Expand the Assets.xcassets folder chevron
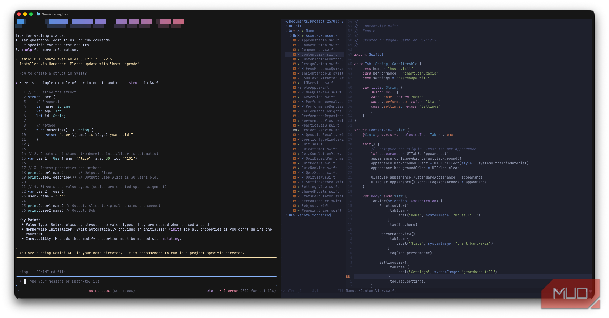The image size is (609, 318). (291, 36)
